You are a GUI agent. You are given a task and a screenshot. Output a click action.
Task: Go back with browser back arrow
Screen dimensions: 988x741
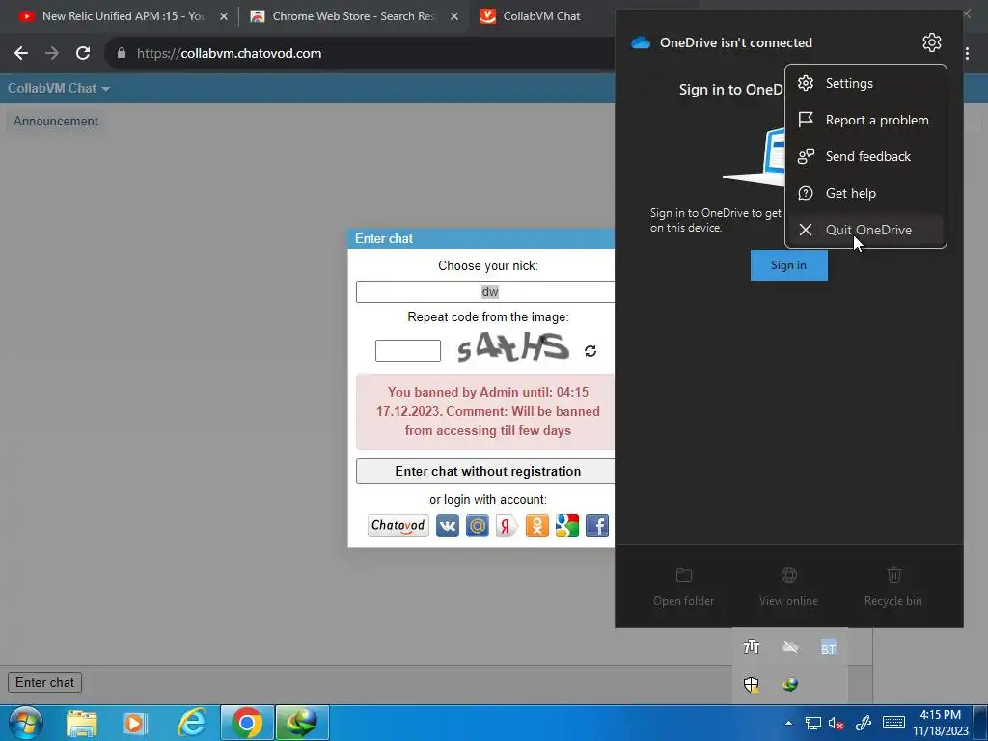coord(21,53)
